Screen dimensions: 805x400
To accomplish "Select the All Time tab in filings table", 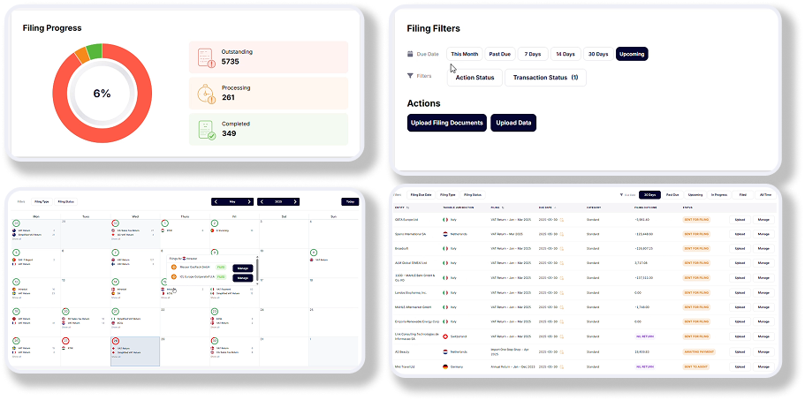I will [x=765, y=194].
